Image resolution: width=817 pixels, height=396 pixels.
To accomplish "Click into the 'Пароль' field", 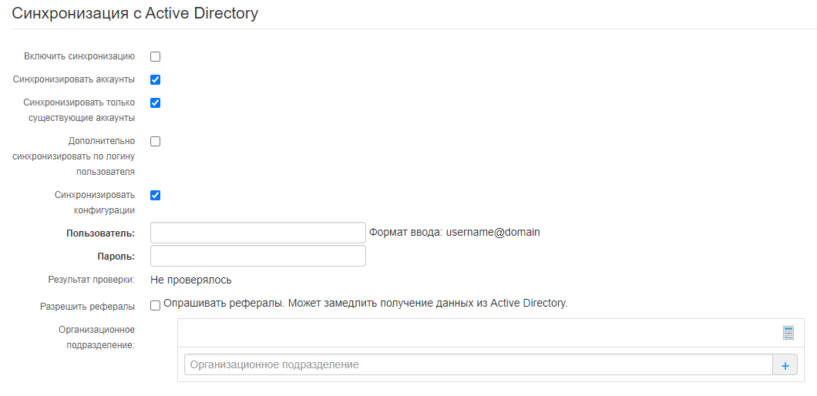I will coord(257,256).
